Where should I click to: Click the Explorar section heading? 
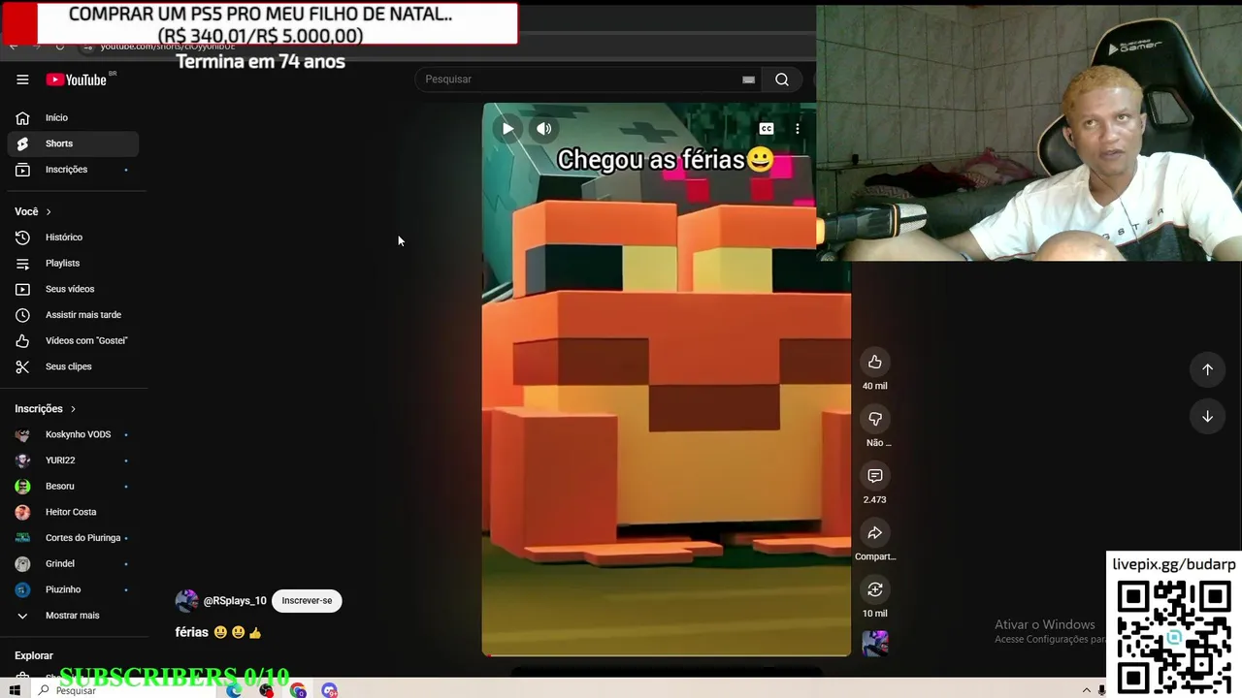[x=34, y=656]
